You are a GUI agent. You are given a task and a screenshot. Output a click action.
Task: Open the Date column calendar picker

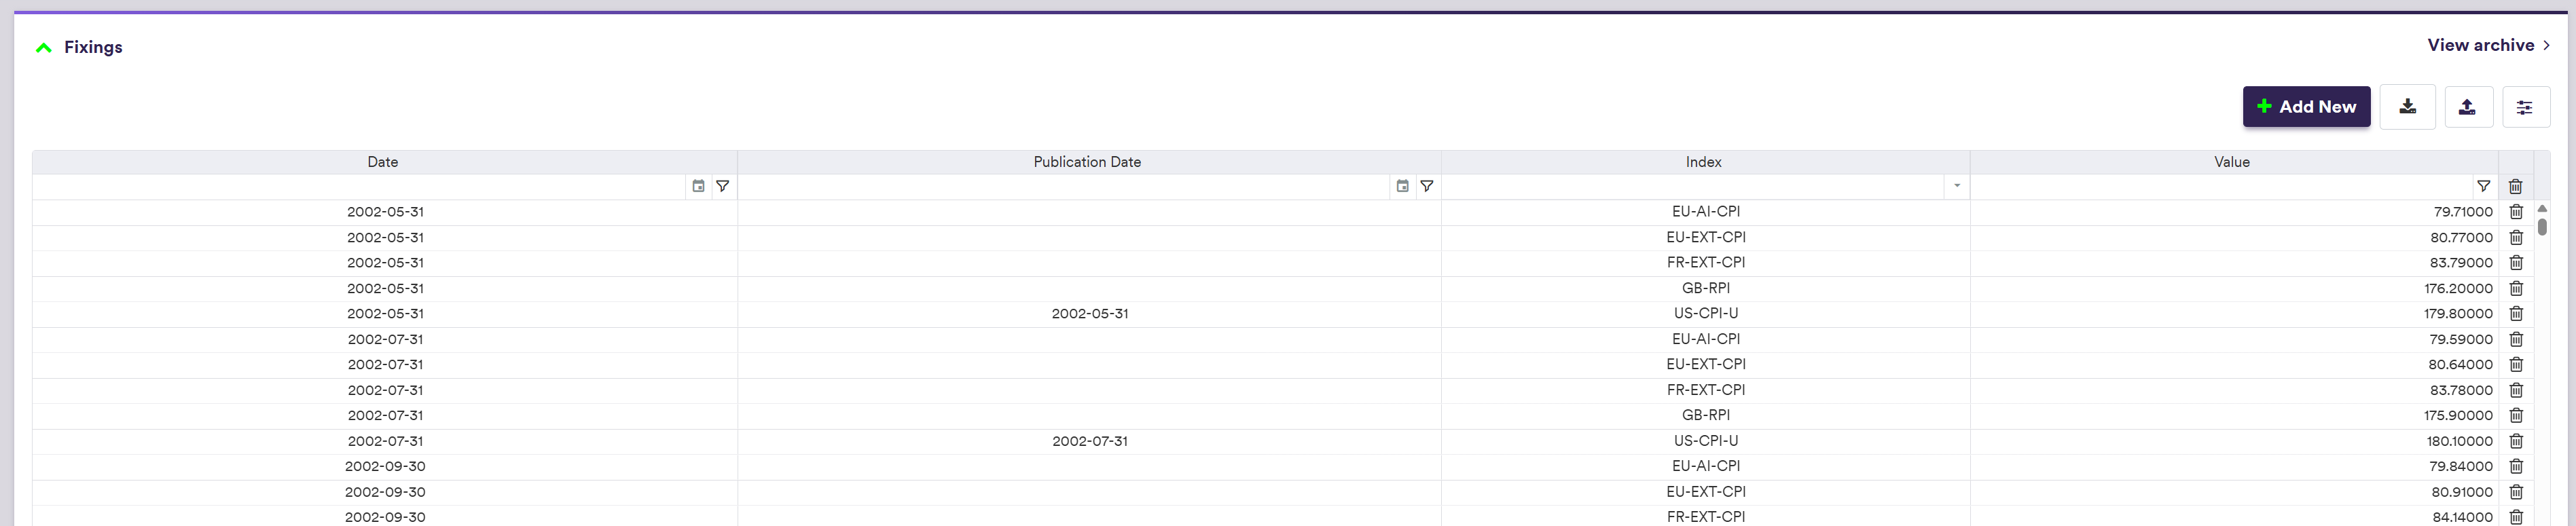coord(698,186)
